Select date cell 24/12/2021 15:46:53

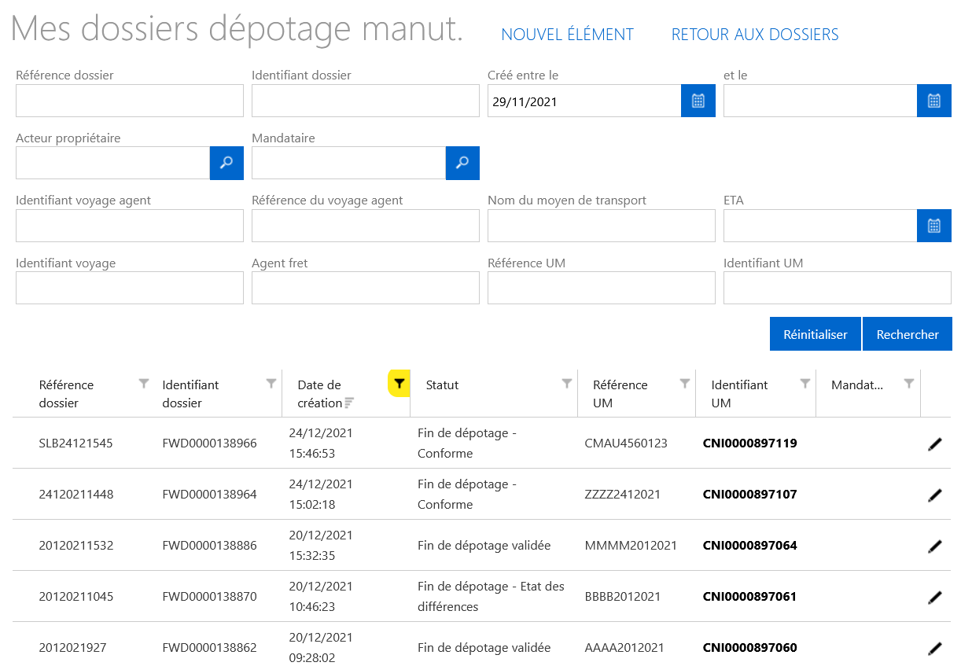click(322, 443)
